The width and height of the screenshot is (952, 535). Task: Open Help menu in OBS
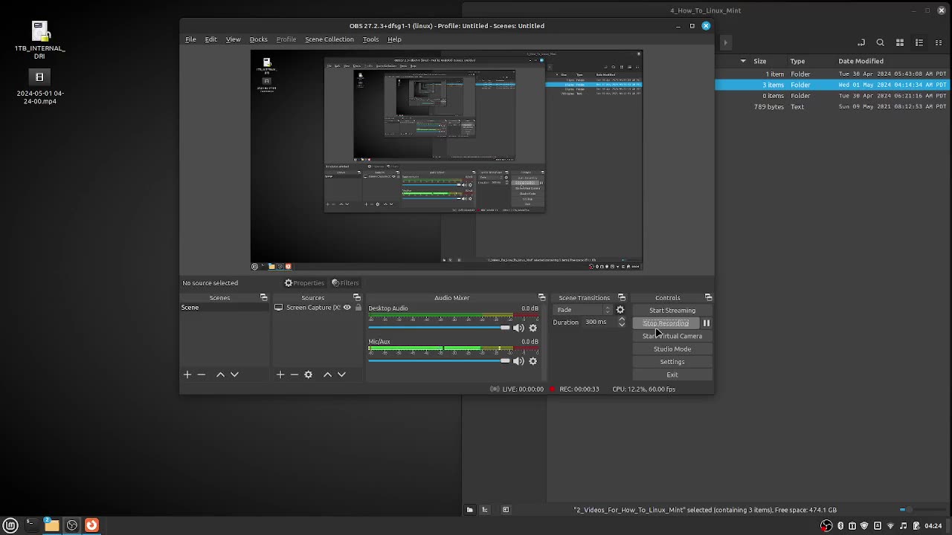tap(394, 39)
